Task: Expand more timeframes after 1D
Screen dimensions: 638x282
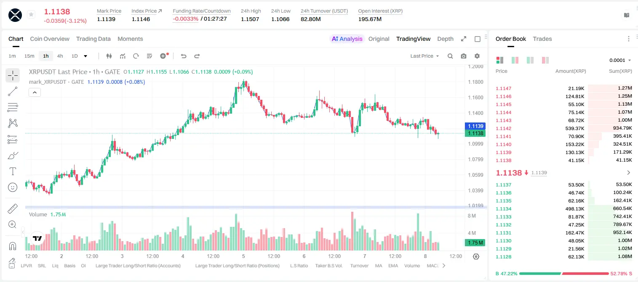Action: (85, 56)
